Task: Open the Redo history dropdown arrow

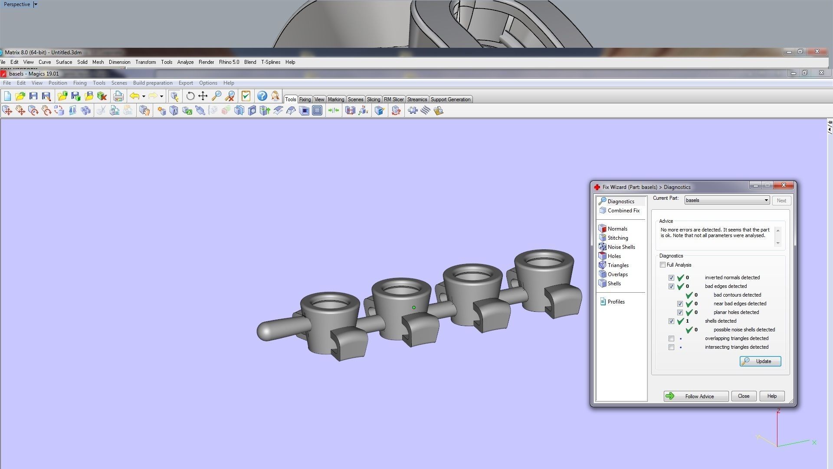Action: click(x=161, y=96)
